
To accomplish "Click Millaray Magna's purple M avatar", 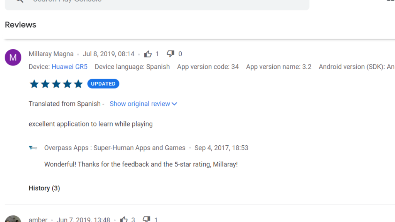I will click(x=13, y=57).
